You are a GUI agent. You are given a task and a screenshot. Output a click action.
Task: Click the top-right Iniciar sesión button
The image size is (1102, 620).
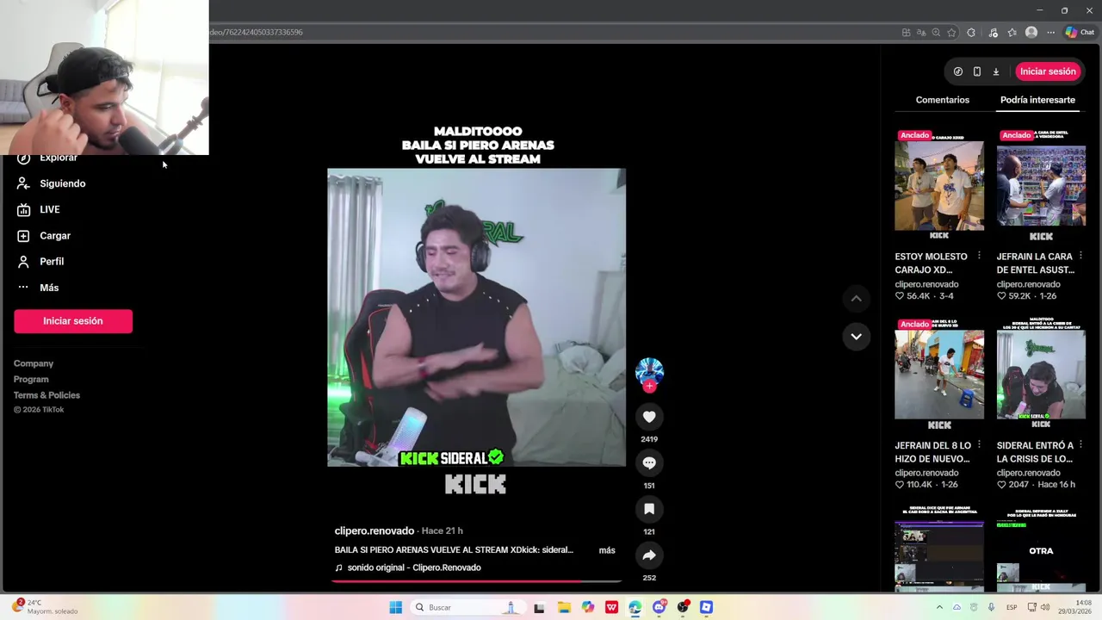click(1048, 71)
